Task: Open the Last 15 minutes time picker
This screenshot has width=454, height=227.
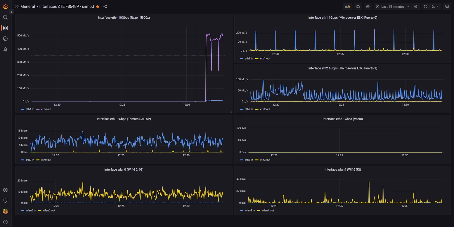Action: point(393,6)
